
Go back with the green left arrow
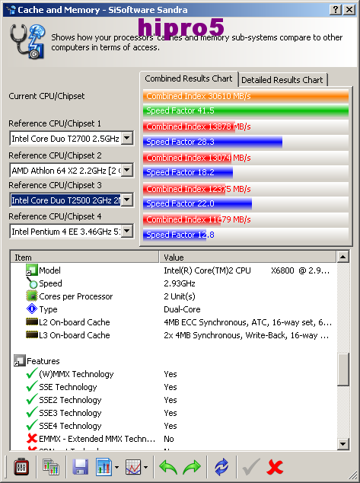click(x=168, y=467)
